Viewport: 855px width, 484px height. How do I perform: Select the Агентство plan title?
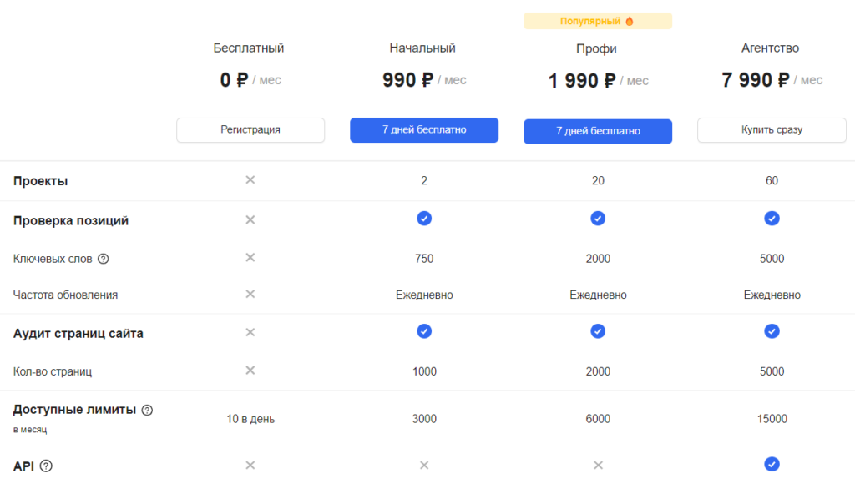tap(770, 48)
